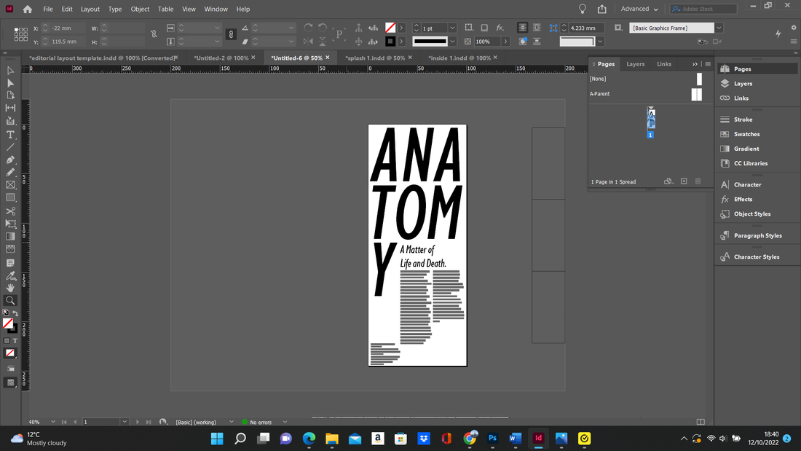
Task: Click the Flip Horizontal icon
Action: (x=308, y=42)
